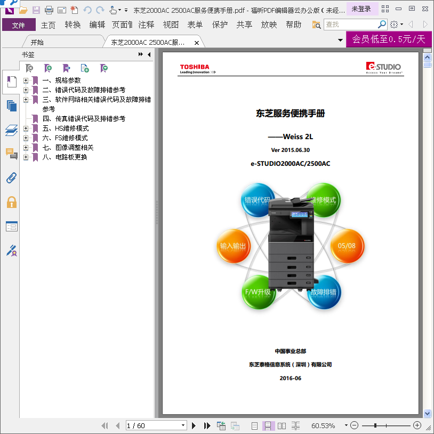Select the hand touch-mode tool

(113, 10)
